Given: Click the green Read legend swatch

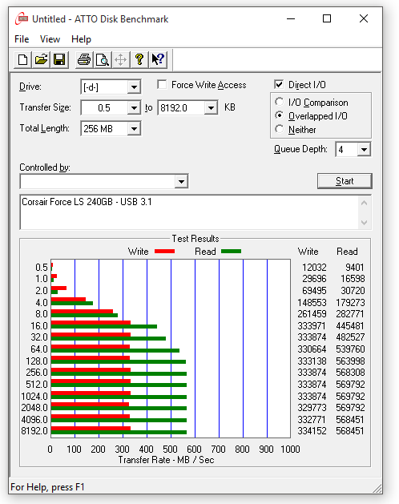Looking at the screenshot, I should tap(232, 252).
